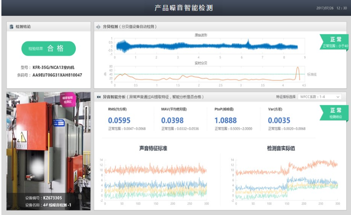Select the PtoP(峰峰值) value 1.0888
Image resolution: width=351 pixels, height=215 pixels.
(226, 121)
